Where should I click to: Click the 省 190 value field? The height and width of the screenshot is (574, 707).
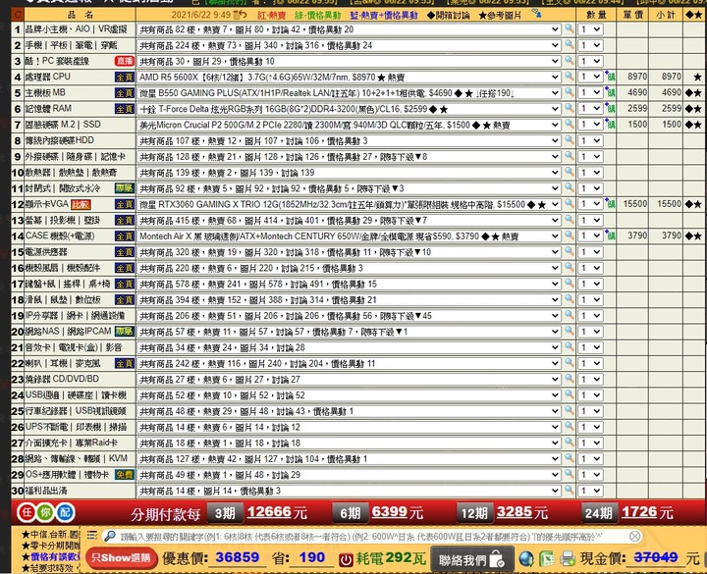311,557
